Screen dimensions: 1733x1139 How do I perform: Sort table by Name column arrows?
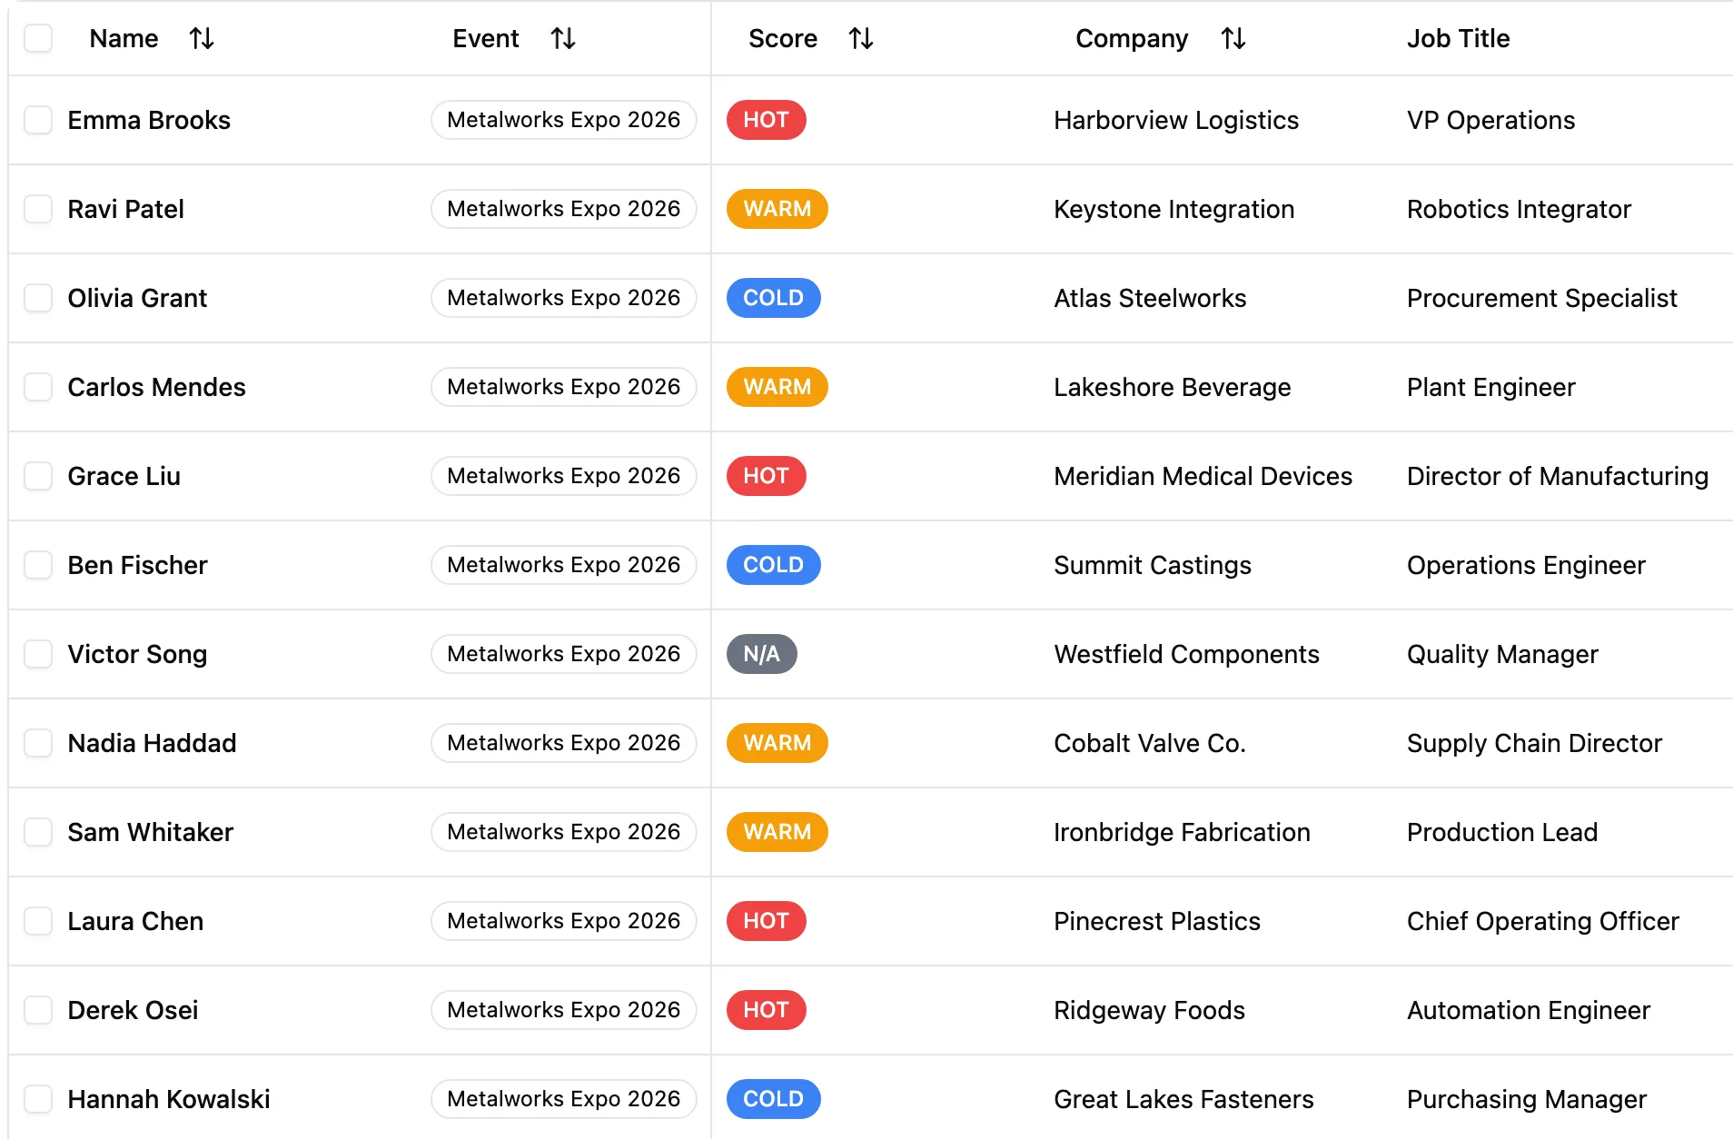click(x=202, y=38)
